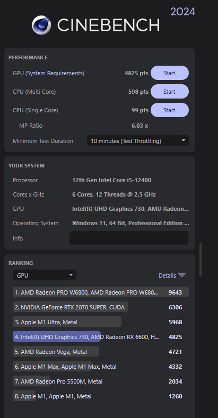
Task: Click the 2024 version label
Action: tap(183, 12)
